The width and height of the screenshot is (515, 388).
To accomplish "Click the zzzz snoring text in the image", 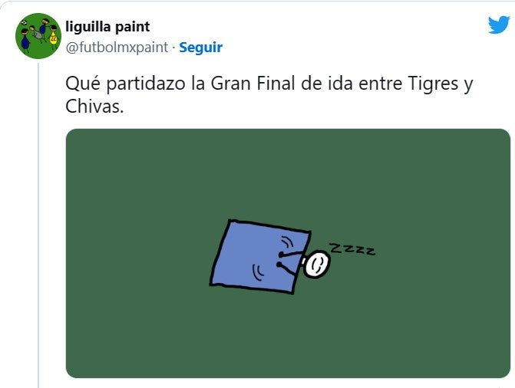I will [352, 249].
